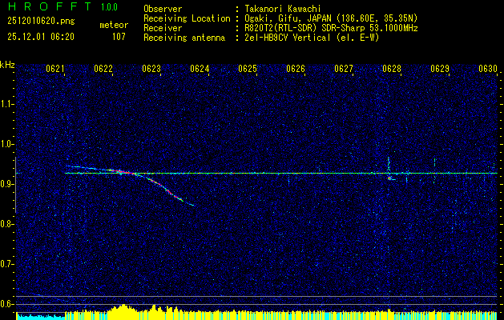Viewport: 504px width, 320px height.
Task: Select the 0627 time label
Action: pyautogui.click(x=344, y=69)
